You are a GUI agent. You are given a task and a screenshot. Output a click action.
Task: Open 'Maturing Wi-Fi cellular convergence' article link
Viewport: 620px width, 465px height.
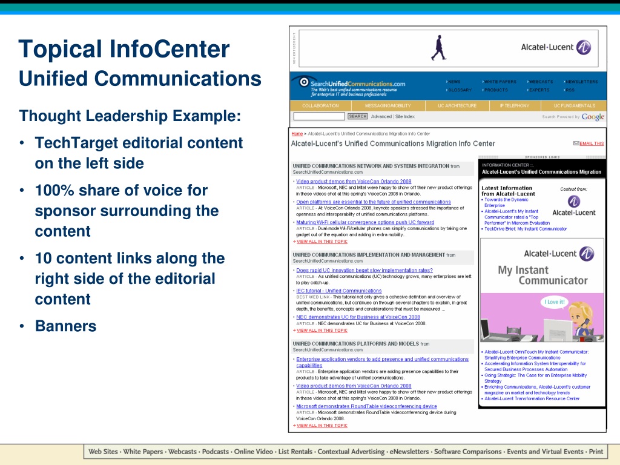pos(365,223)
